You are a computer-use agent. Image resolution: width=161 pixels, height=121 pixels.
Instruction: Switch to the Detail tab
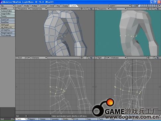pyautogui.click(x=52, y=6)
